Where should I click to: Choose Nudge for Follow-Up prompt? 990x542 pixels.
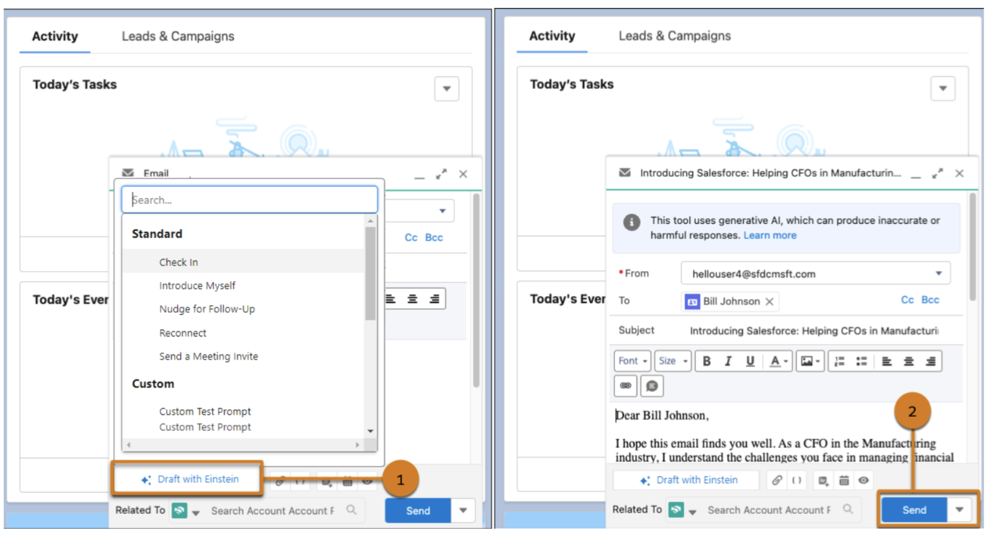tap(243, 309)
